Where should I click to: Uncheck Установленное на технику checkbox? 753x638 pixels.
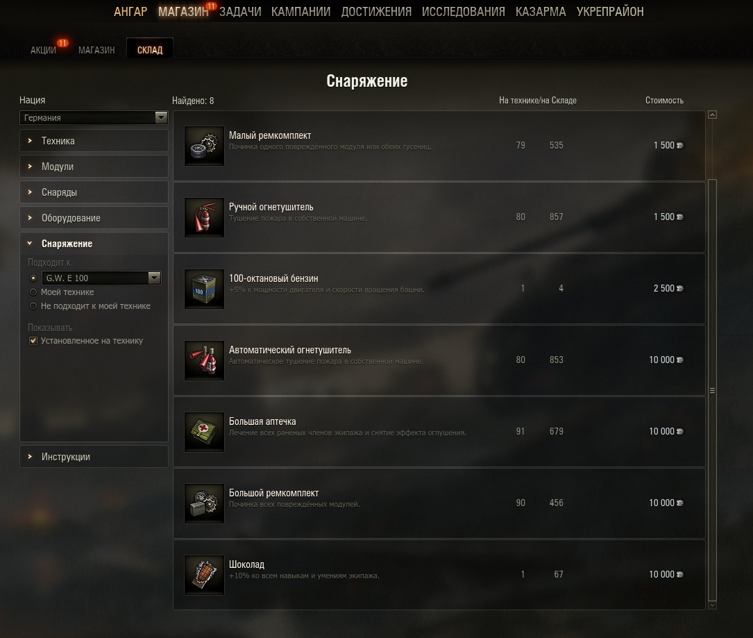(x=33, y=341)
